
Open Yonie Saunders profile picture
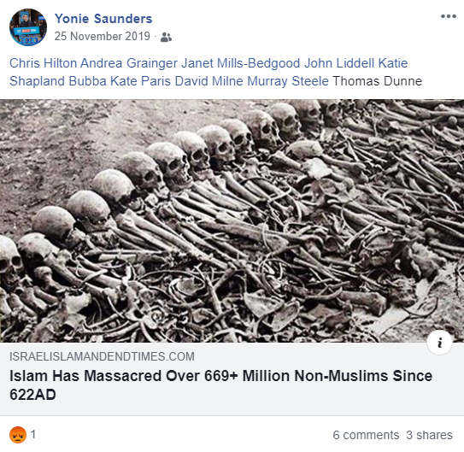coord(28,27)
